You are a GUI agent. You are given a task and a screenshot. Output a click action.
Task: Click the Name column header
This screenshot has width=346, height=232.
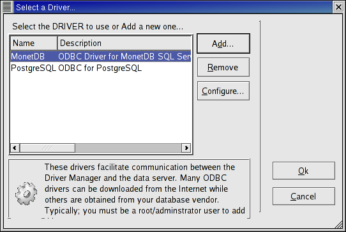click(x=34, y=43)
